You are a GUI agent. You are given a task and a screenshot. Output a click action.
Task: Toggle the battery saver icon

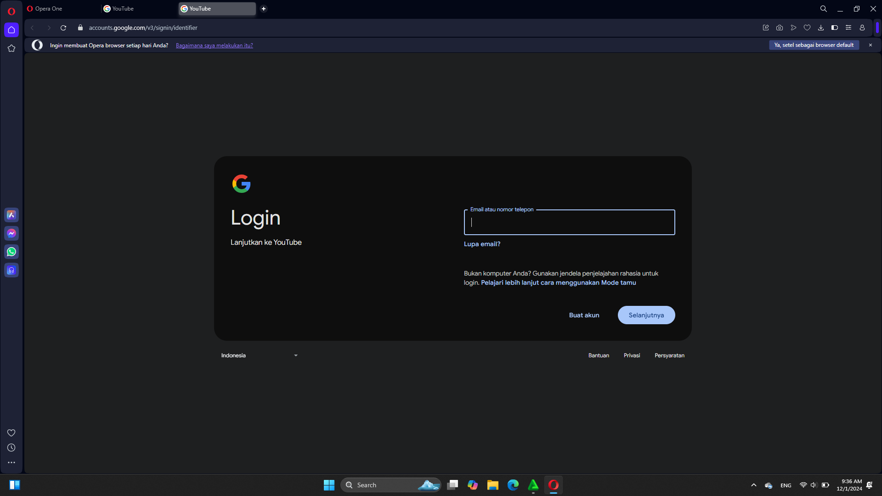(835, 28)
